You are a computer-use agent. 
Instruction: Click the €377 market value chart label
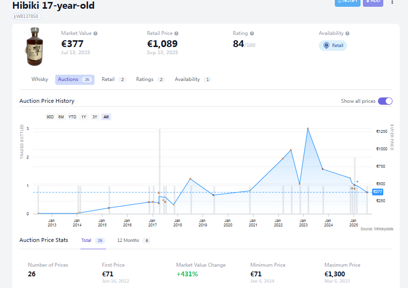click(377, 192)
